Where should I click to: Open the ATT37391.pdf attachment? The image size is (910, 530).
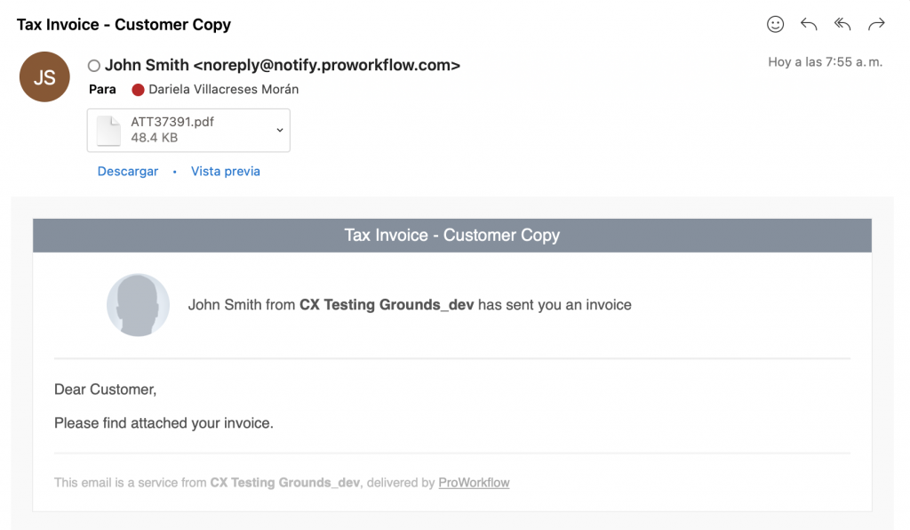(188, 130)
